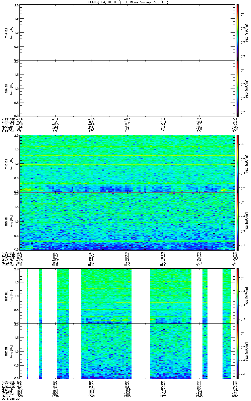Click the THE B-parallel freq [Hz] axis label
251x401 pixels.
coord(11,351)
